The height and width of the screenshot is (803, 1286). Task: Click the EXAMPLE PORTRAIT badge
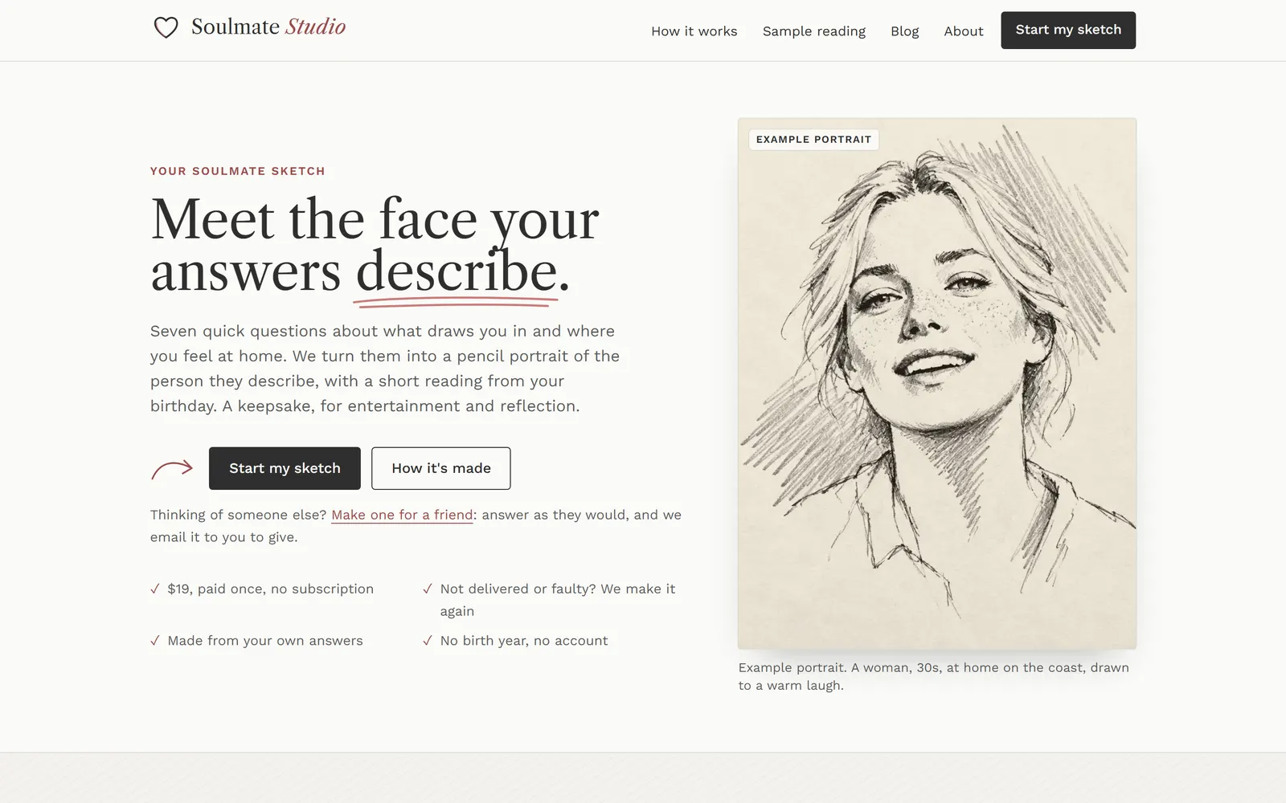[x=813, y=140]
